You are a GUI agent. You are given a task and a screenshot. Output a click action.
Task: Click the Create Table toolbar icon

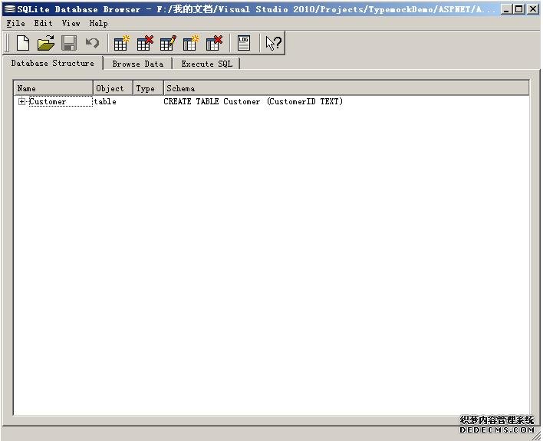pyautogui.click(x=121, y=44)
